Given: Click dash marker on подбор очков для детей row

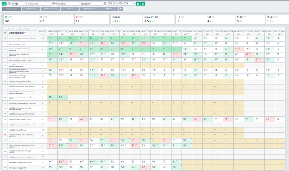Looking at the screenshot, I should tap(5, 125).
